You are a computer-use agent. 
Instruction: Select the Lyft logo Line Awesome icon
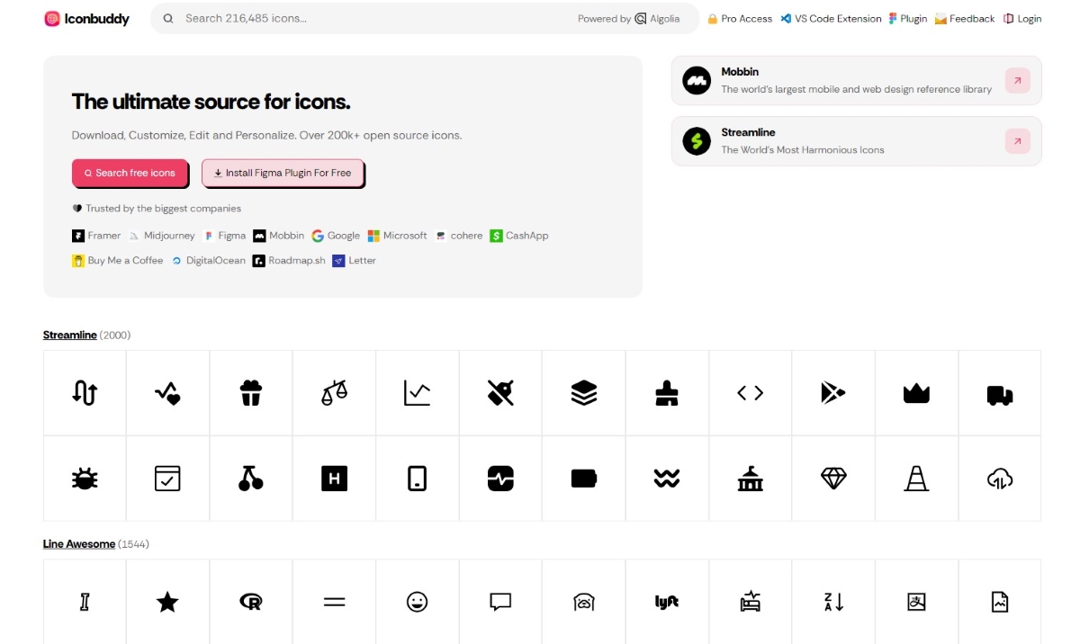pos(667,602)
